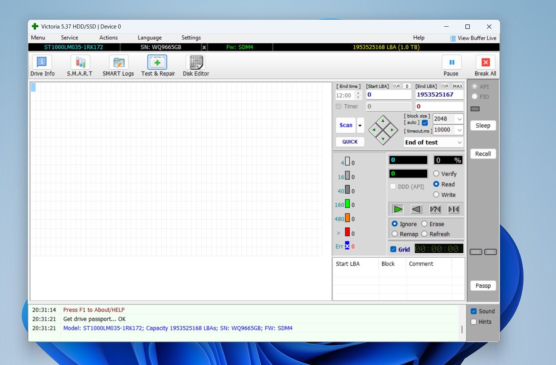Click the reverse scan arrow button

point(416,209)
